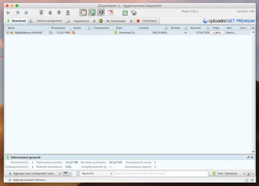The image size is (259, 186).
Task: Stop downloads with the stop icon
Action: point(26,13)
